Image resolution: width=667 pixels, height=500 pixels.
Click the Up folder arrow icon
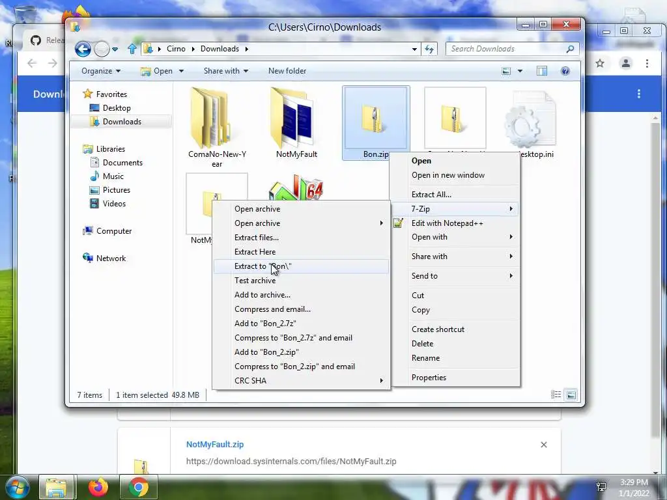point(132,49)
